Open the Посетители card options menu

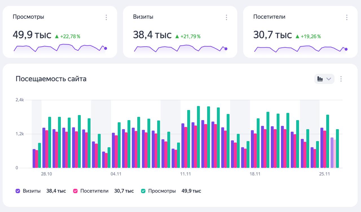pyautogui.click(x=347, y=17)
